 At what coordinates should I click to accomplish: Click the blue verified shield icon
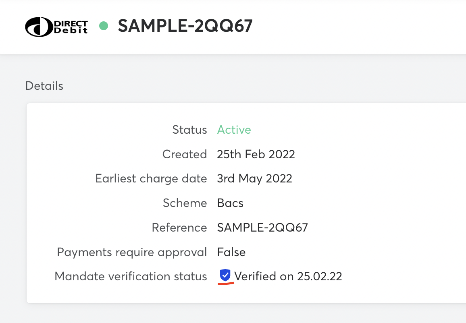(225, 275)
